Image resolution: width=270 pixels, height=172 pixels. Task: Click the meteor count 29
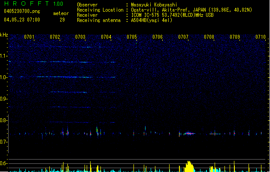[x=62, y=20]
